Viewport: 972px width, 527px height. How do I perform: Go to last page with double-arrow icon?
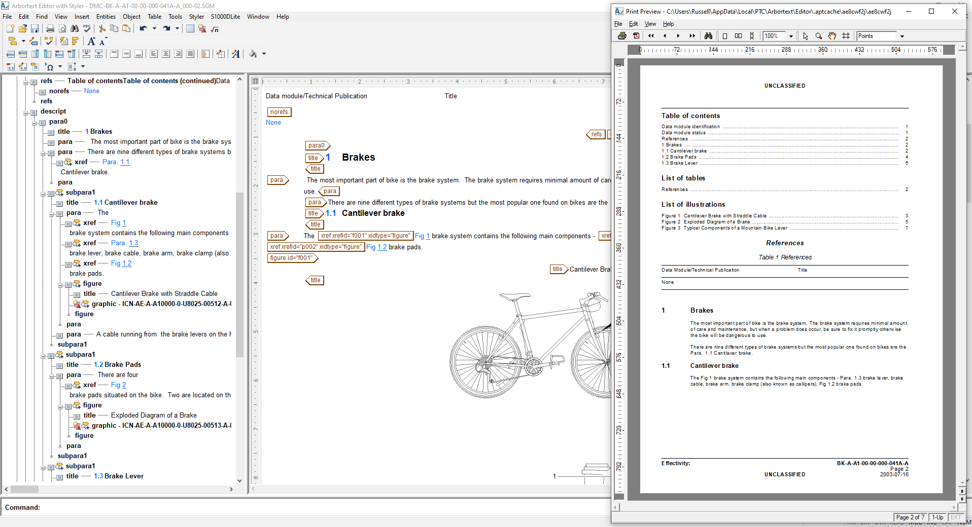pos(692,36)
